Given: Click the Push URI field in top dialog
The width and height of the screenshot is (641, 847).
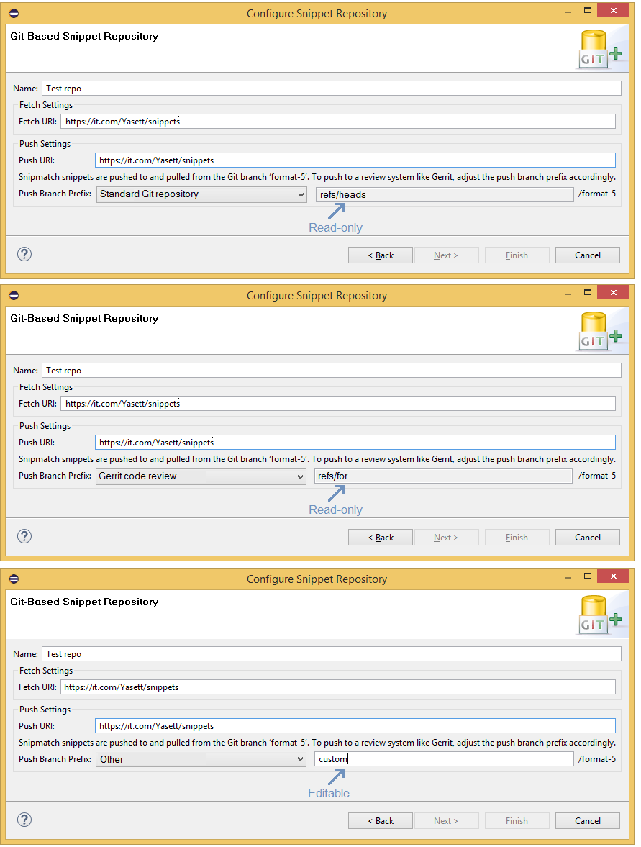Looking at the screenshot, I should [355, 160].
